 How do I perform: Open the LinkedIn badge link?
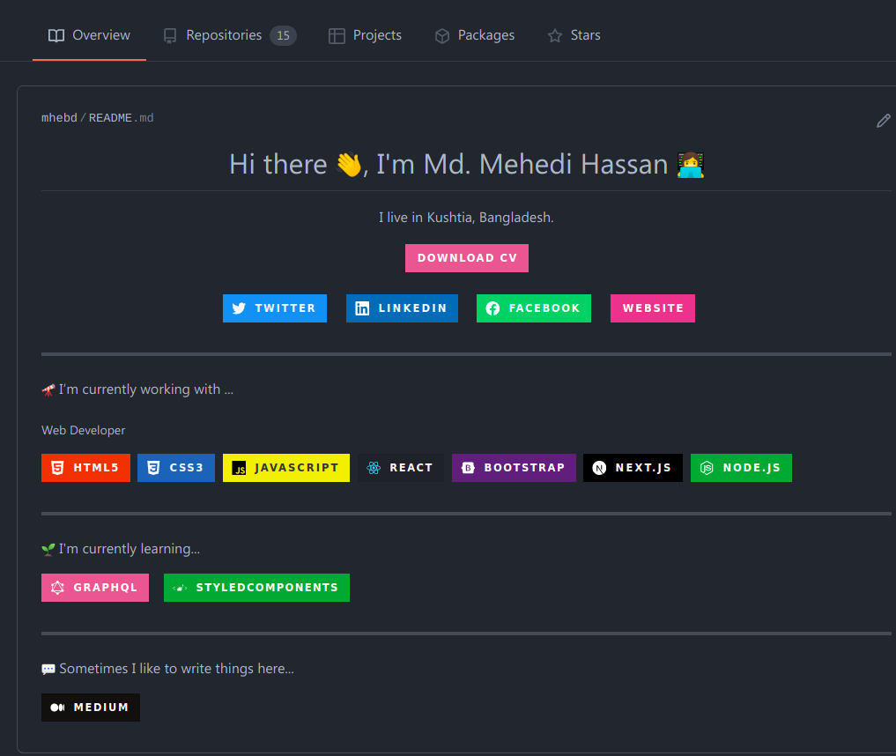pyautogui.click(x=402, y=308)
